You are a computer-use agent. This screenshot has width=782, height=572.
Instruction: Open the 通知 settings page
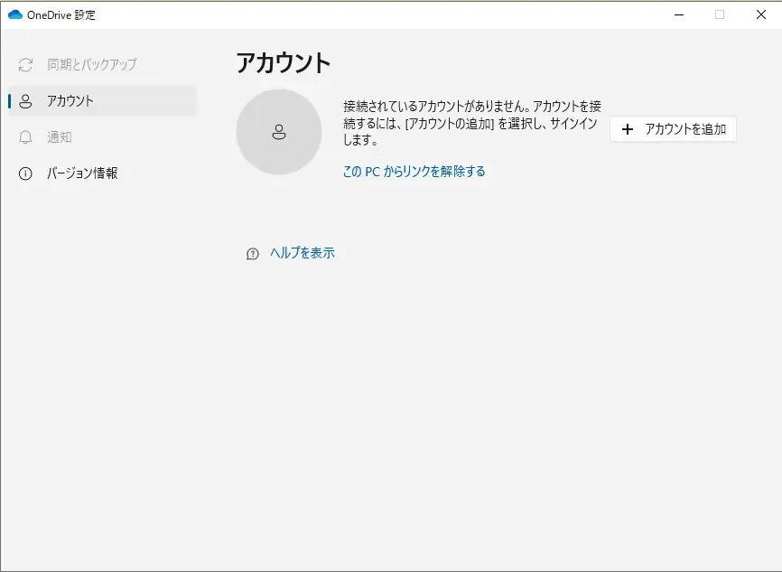click(60, 137)
